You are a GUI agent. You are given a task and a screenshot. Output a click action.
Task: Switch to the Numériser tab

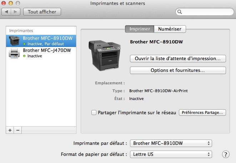pos(170,29)
